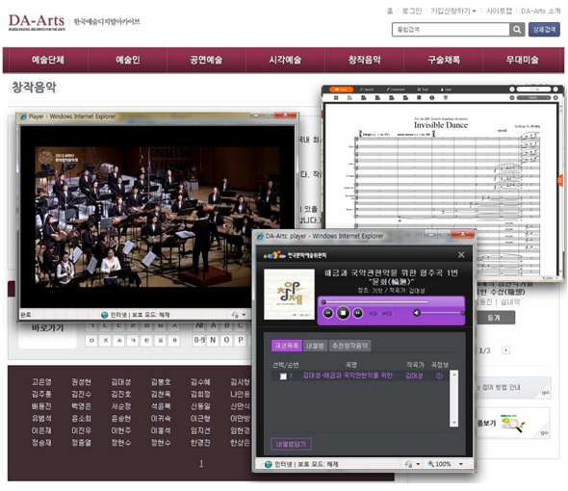Click the info circle icon in score viewer toolbar
This screenshot has width=568, height=491.
click(432, 98)
